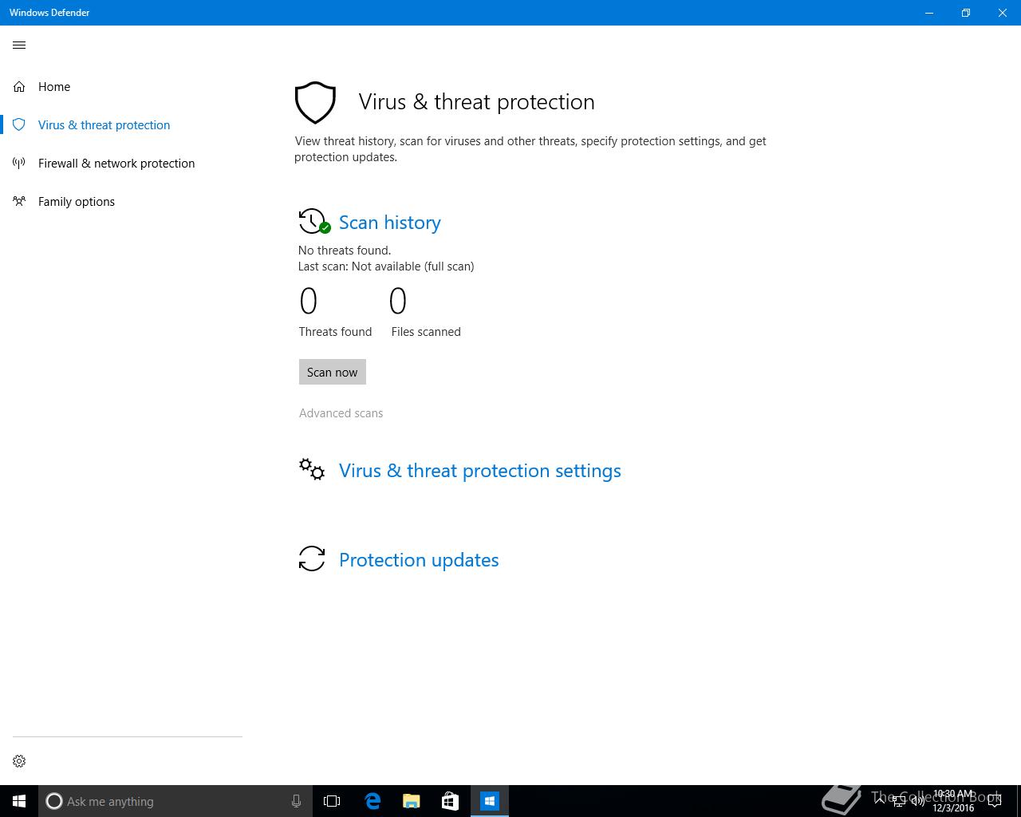Viewport: 1021px width, 817px height.
Task: Click the large shield header icon
Action: click(315, 102)
